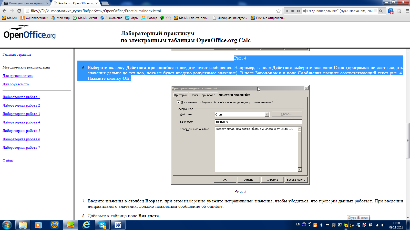410x230 pixels.
Task: Click the volume icon in system tray
Action: point(383,225)
